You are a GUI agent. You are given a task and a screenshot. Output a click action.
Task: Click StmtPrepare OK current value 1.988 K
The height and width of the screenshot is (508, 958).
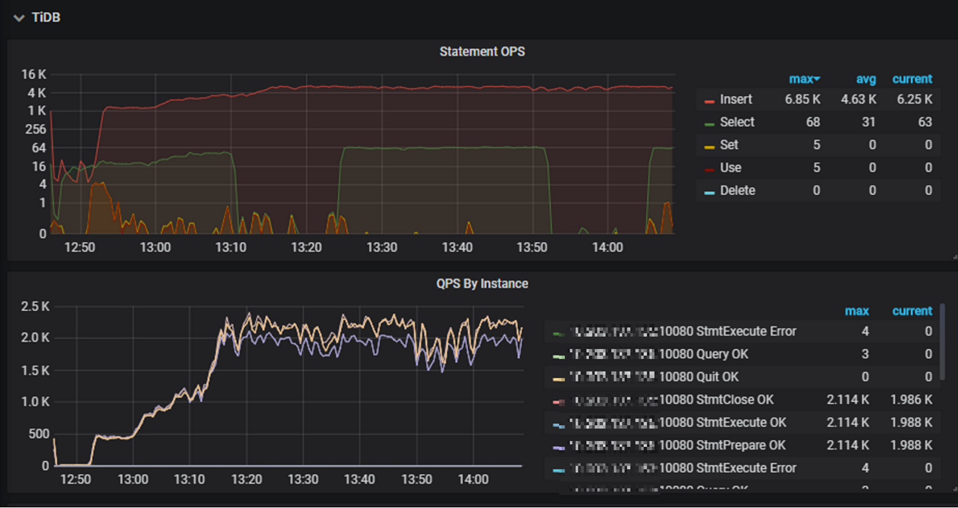coord(911,445)
